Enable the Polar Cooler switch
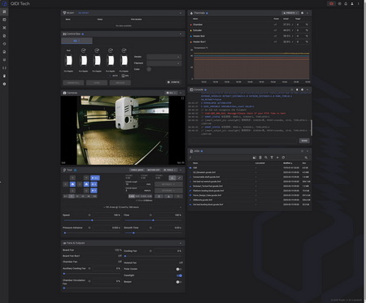Screen dimensions: 366x303 point(179,269)
